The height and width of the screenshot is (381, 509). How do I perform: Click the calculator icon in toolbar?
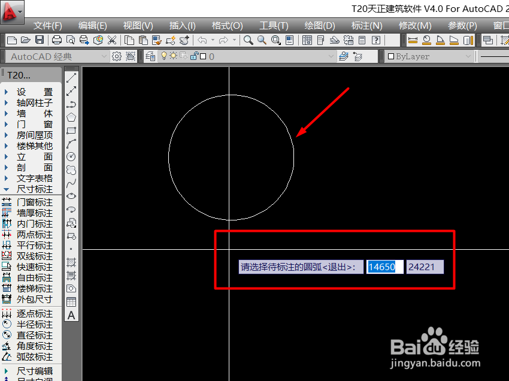[362, 40]
